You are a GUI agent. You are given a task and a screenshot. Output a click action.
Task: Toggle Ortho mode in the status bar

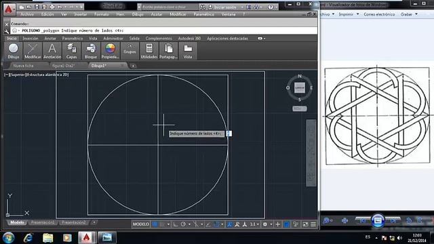coord(175,224)
